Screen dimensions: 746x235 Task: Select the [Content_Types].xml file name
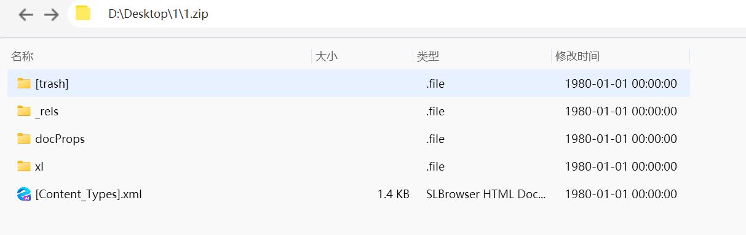click(89, 194)
